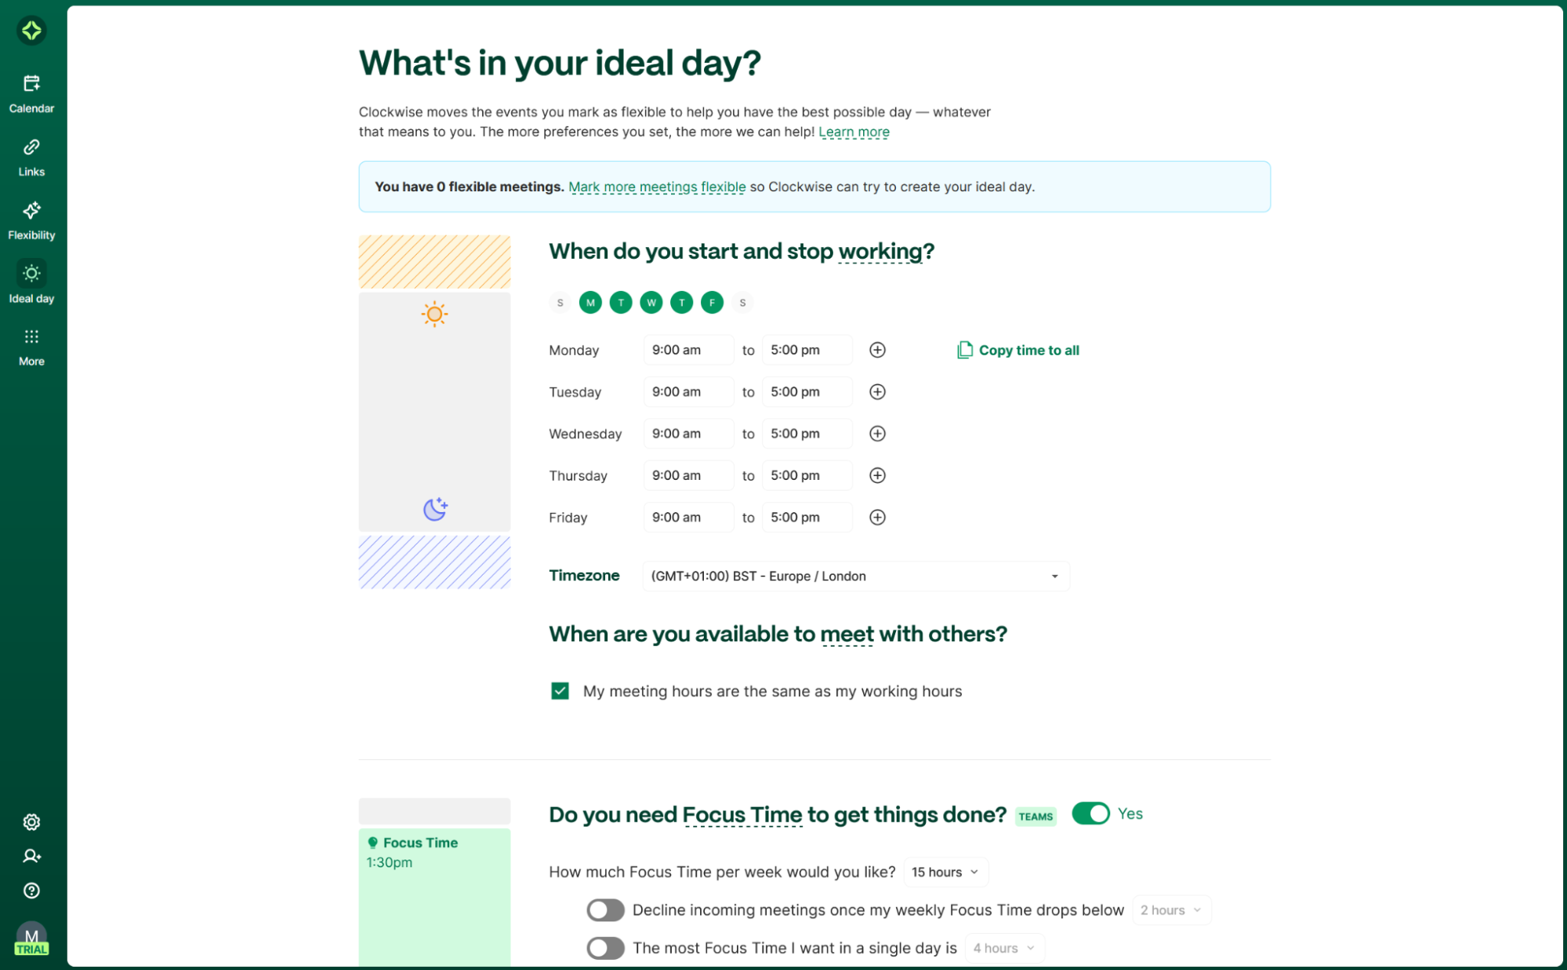Toggle Saturday as a working day

(742, 303)
